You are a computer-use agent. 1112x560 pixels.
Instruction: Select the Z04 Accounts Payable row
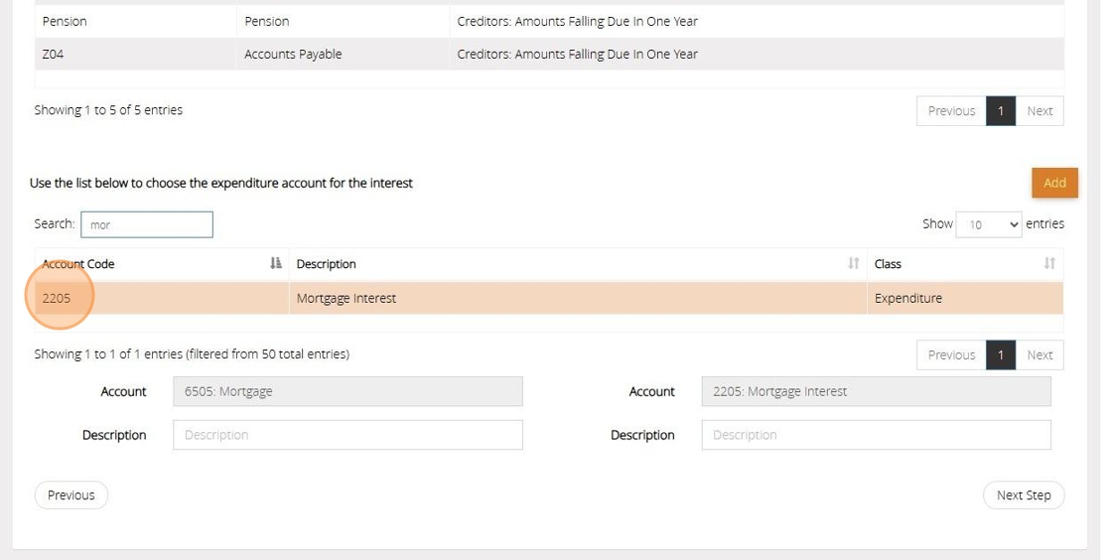293,55
